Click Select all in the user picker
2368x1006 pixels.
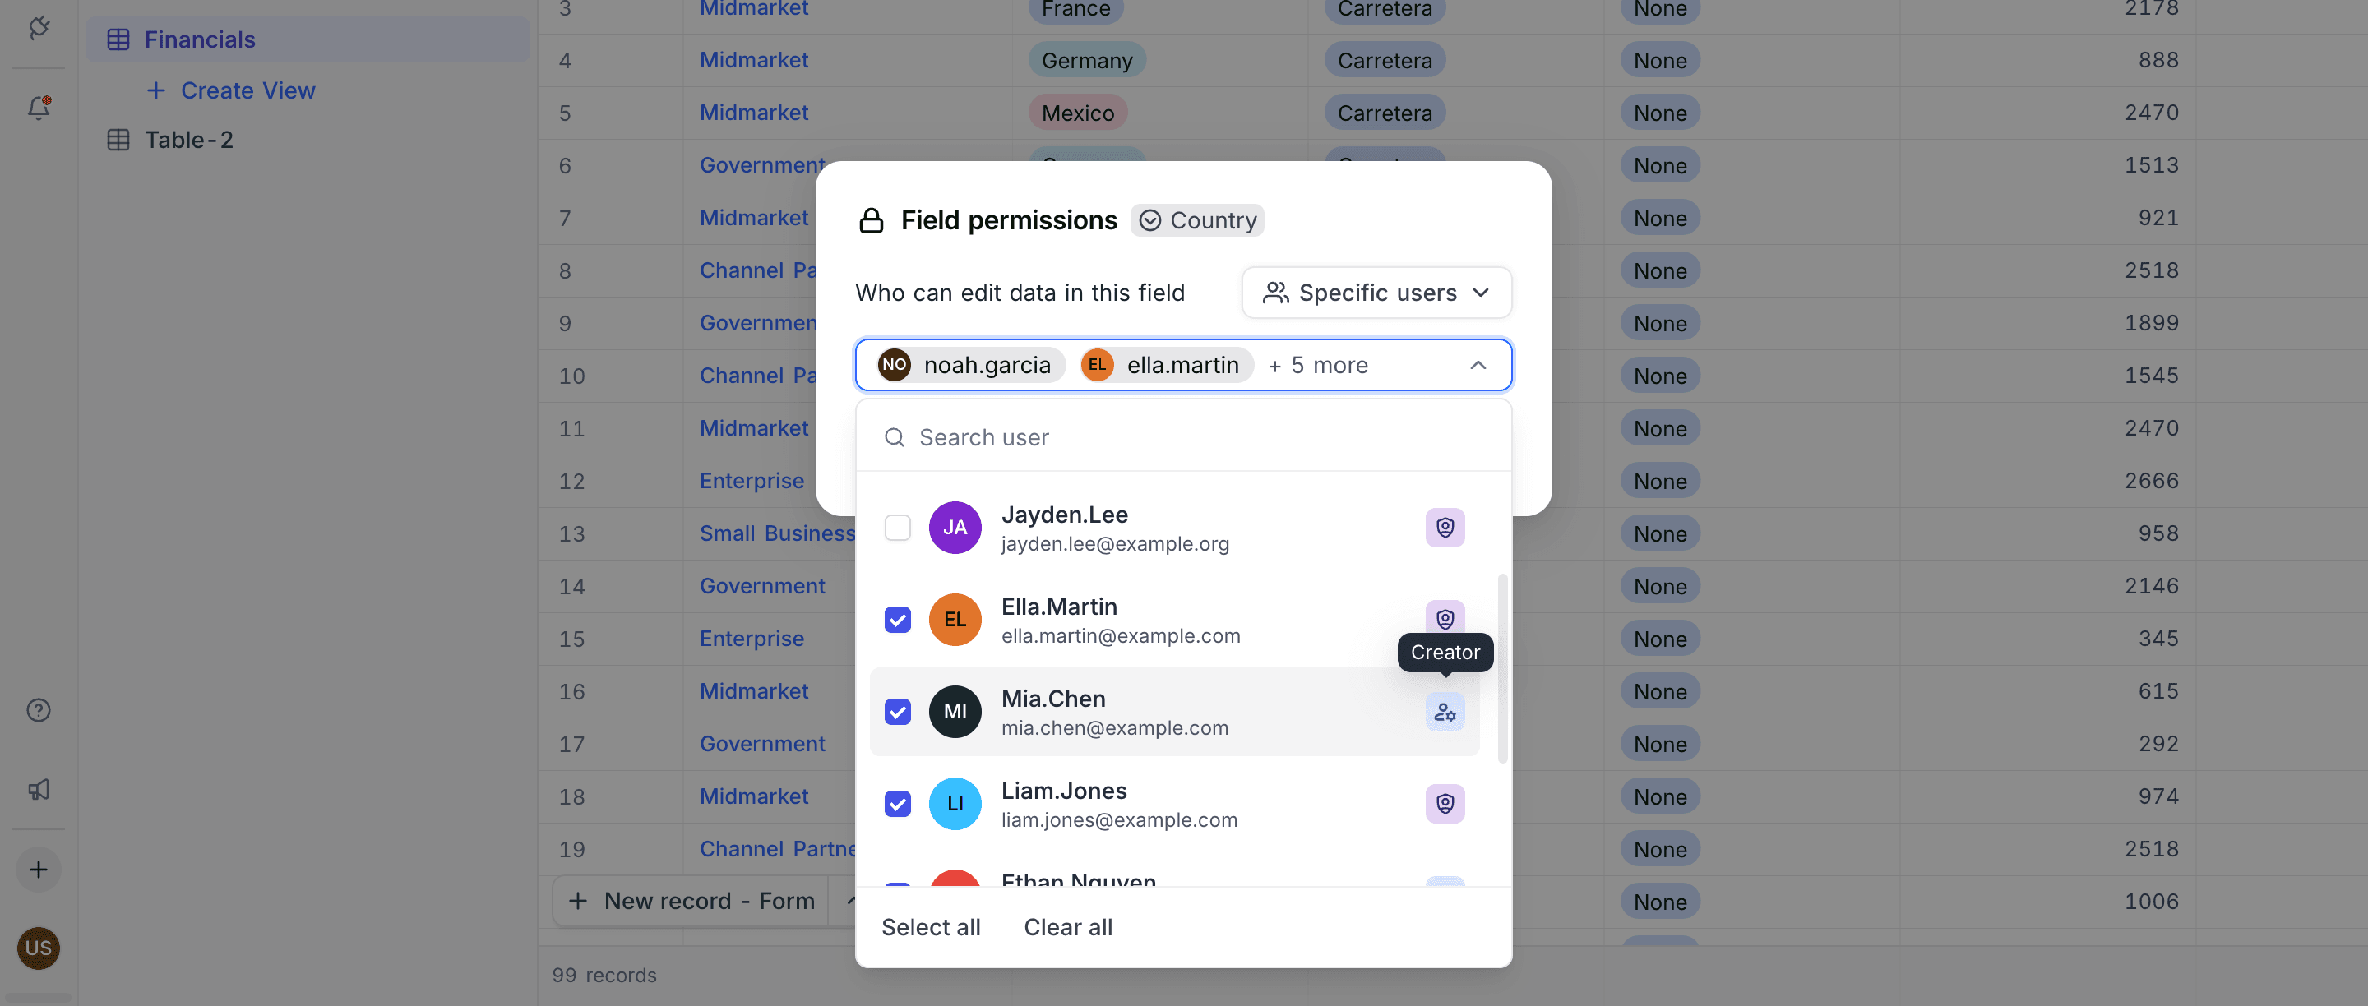[x=932, y=926]
